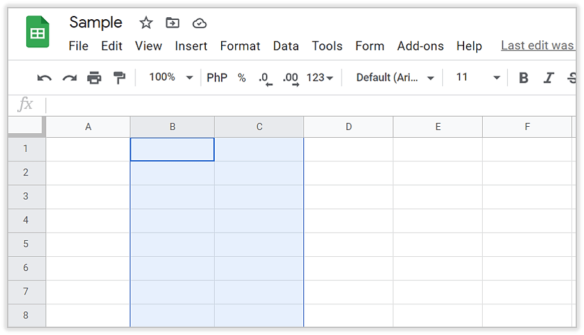Decrease decimal places button

coord(265,78)
